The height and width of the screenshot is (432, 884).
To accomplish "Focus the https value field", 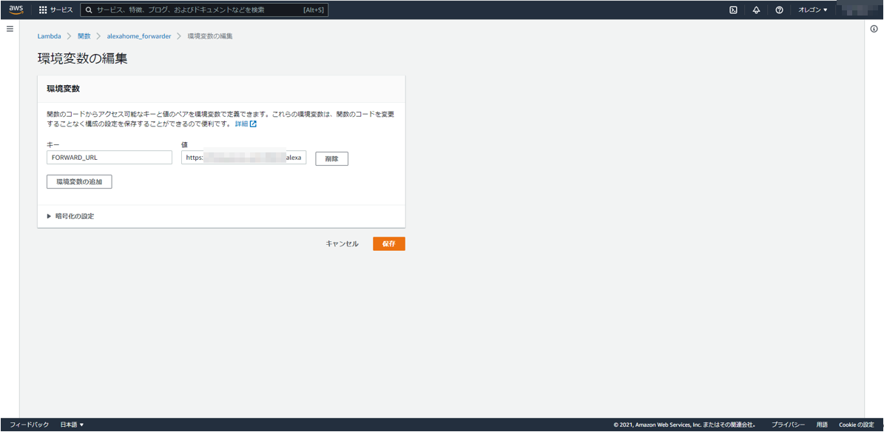I will click(x=243, y=158).
